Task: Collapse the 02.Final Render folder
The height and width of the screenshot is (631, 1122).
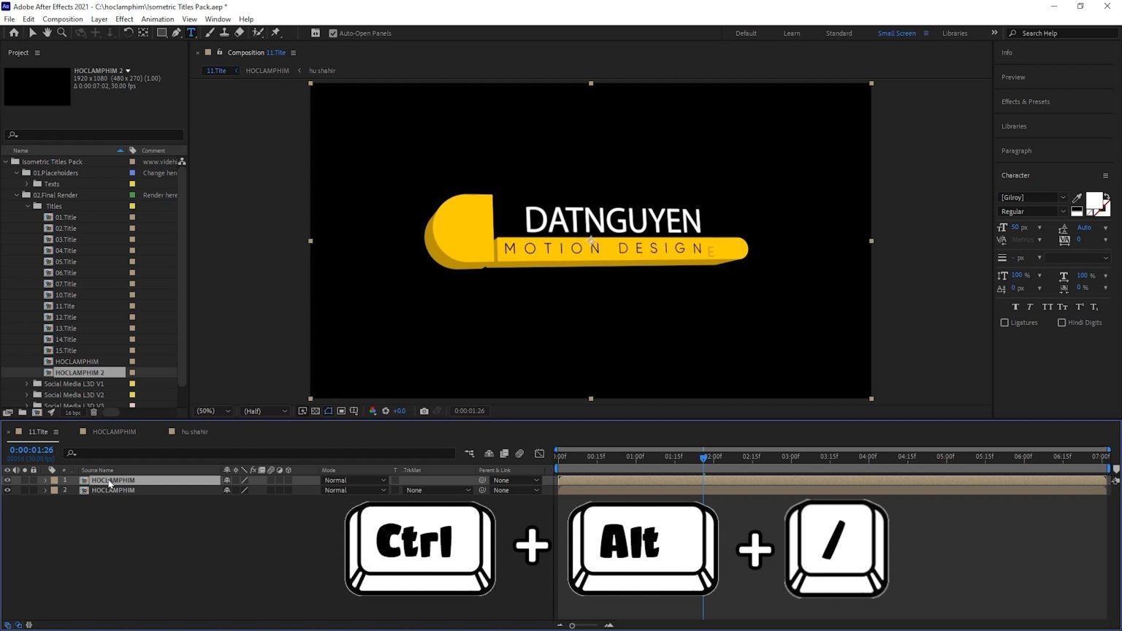Action: pos(16,194)
